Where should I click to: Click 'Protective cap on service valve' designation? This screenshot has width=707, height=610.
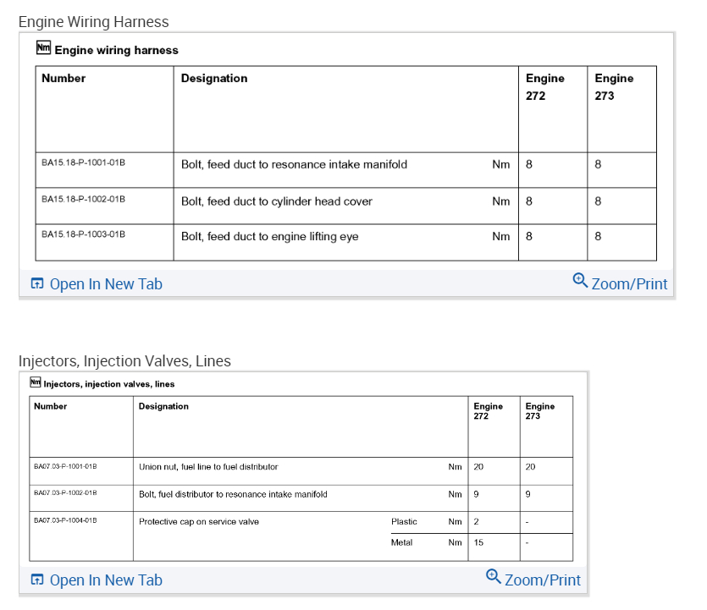click(x=198, y=522)
